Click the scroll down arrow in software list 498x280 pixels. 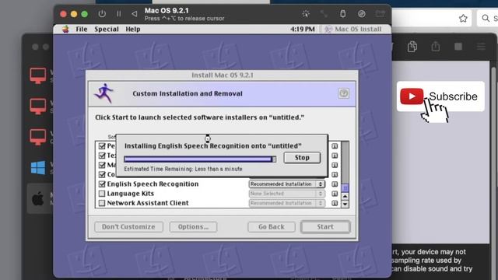(345, 204)
